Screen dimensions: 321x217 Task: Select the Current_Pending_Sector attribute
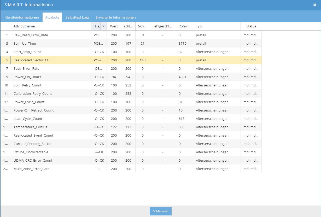click(x=33, y=144)
